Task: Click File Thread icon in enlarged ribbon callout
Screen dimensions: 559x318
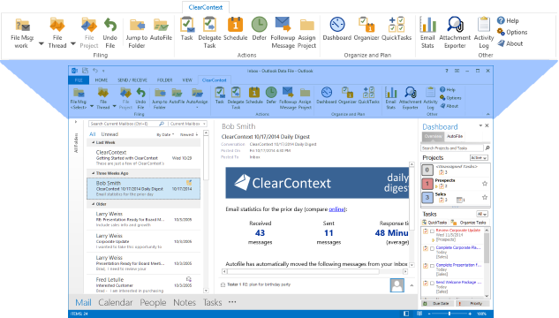Action: pyautogui.click(x=57, y=26)
